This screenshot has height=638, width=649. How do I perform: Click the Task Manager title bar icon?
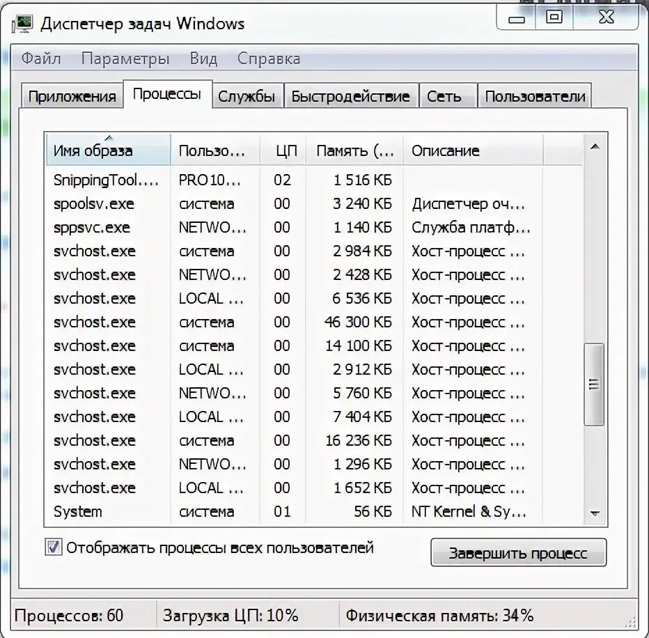22,24
